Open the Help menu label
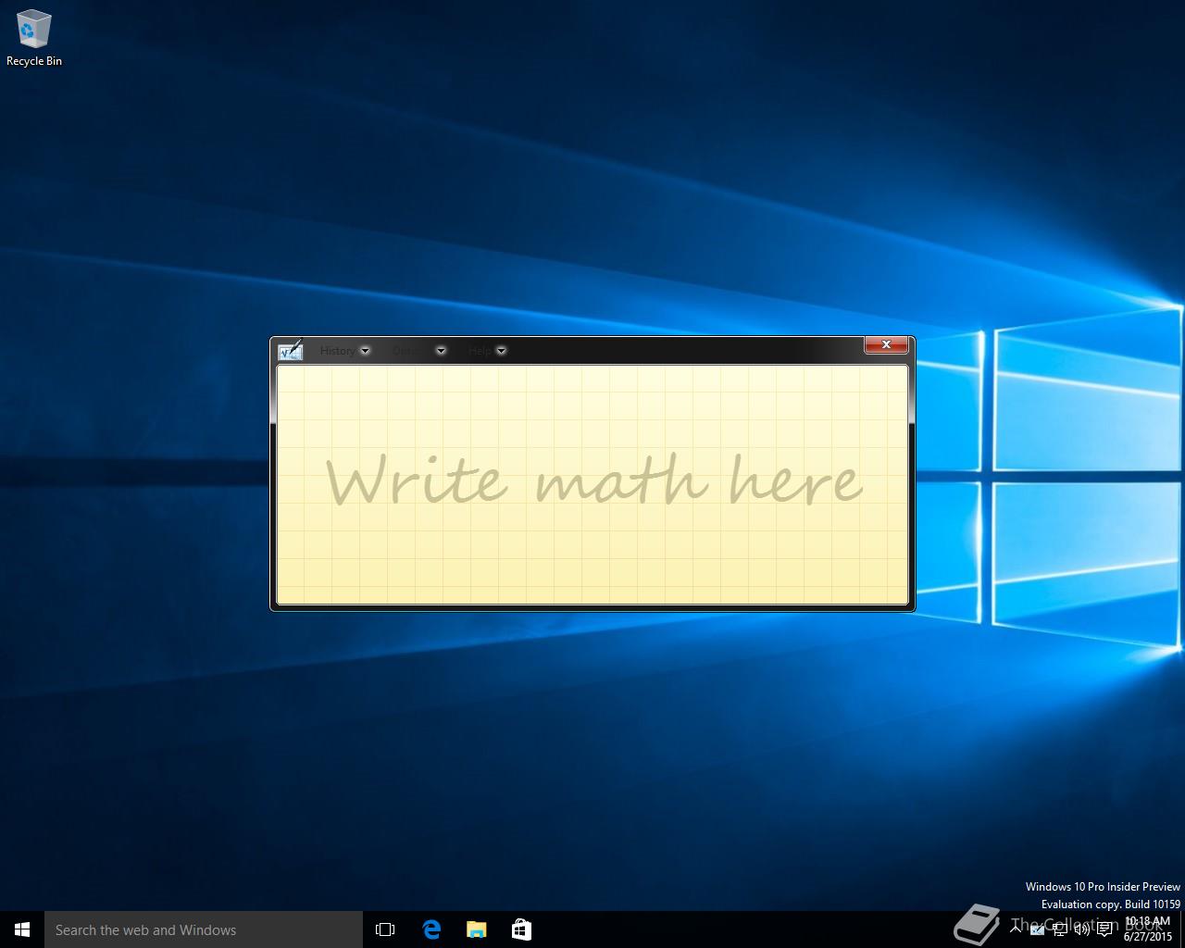1185x948 pixels. point(480,351)
